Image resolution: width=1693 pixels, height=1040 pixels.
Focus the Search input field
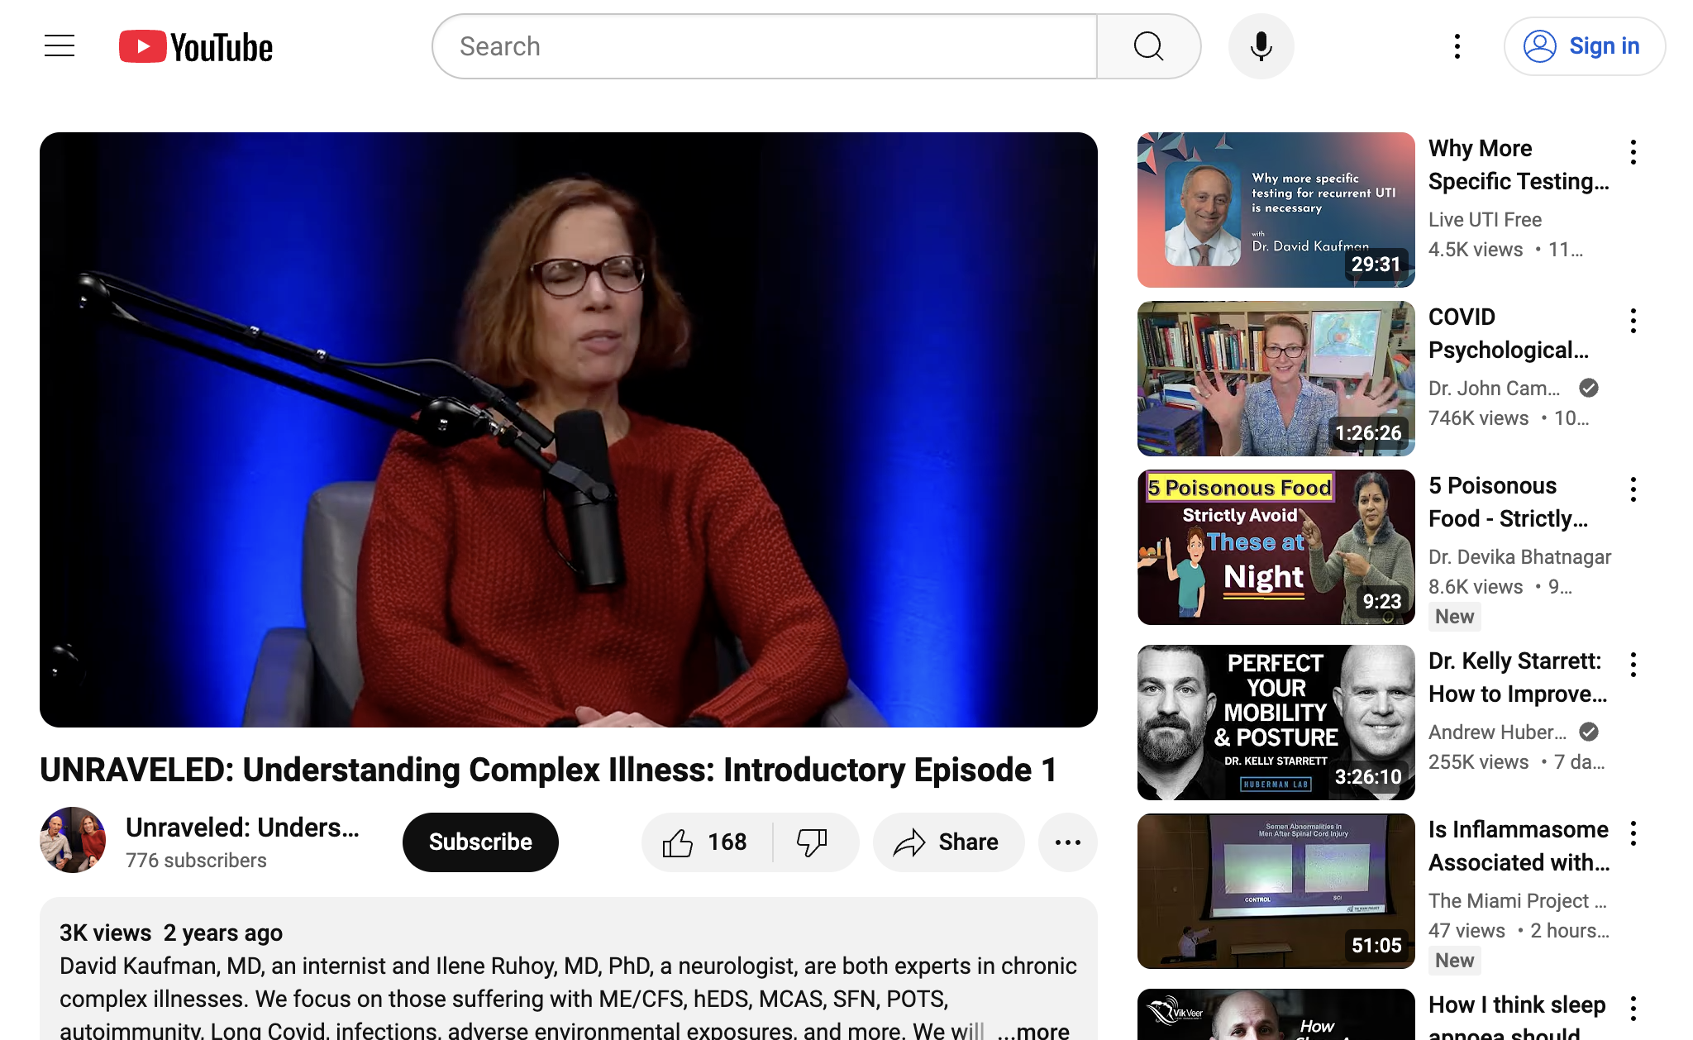[765, 46]
